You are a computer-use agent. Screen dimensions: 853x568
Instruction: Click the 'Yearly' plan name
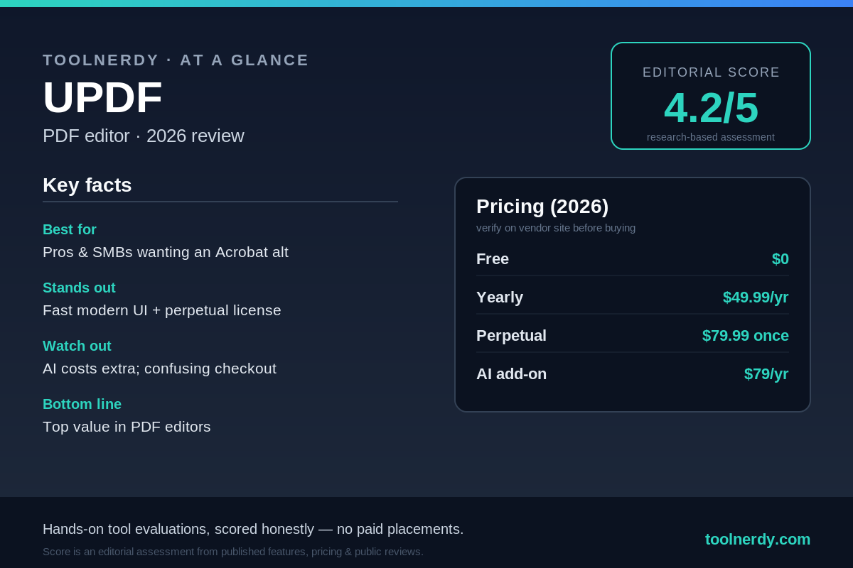click(500, 297)
